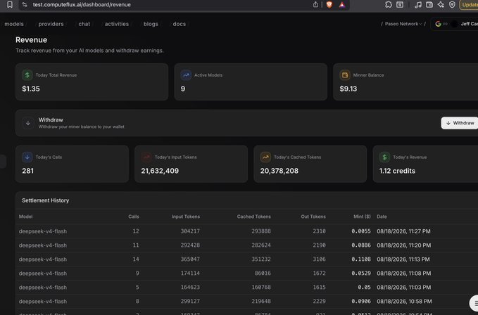Open the activities nav item
Image resolution: width=478 pixels, height=315 pixels.
(x=117, y=24)
